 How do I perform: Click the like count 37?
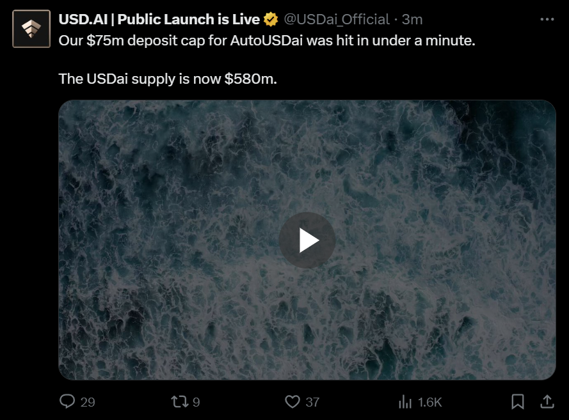coord(312,402)
